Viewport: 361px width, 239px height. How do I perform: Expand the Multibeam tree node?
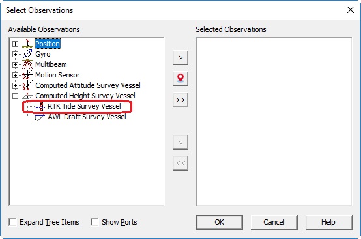tap(15, 64)
